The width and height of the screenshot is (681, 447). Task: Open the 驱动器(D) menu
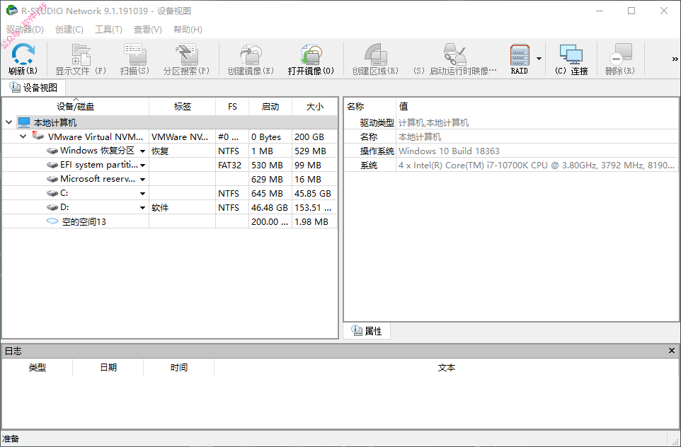[x=25, y=29]
